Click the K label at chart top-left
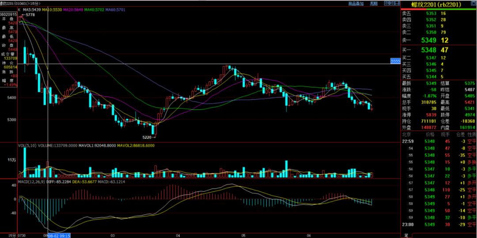The height and width of the screenshot is (238, 477). coord(19,9)
